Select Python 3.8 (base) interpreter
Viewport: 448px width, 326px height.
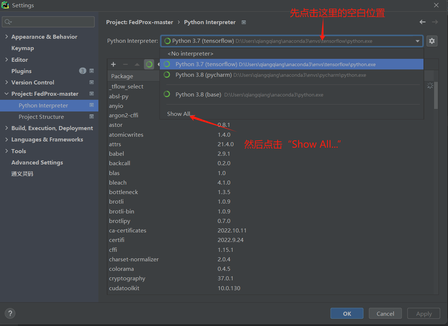pyautogui.click(x=292, y=95)
